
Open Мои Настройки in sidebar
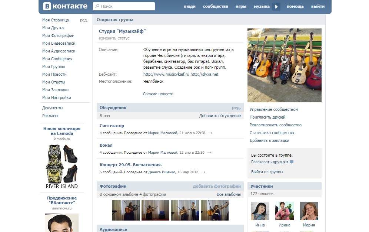click(56, 98)
